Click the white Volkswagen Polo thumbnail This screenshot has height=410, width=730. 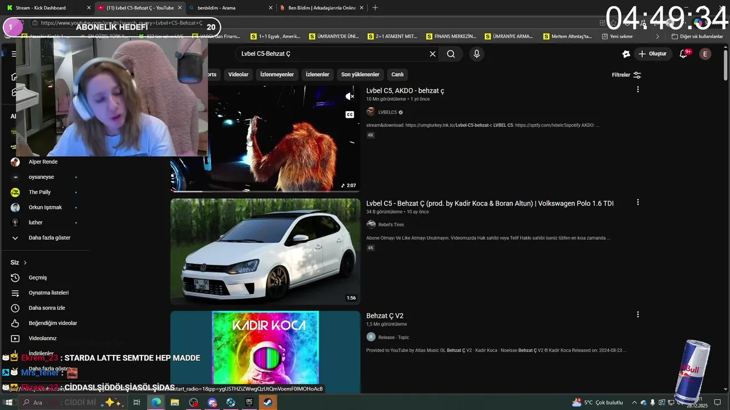pos(265,251)
